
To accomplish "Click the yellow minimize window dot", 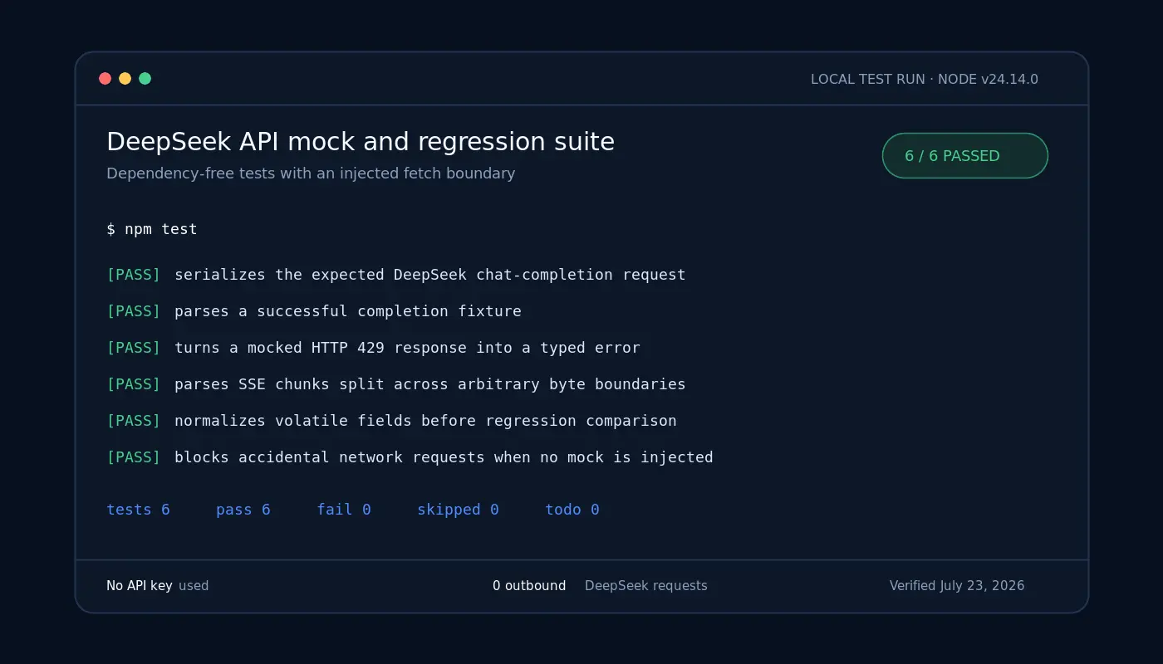I will [x=125, y=79].
